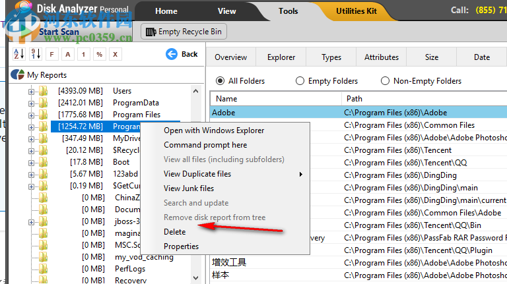Select the 样本 row
Screen dimensions: 507x284
tap(358, 275)
